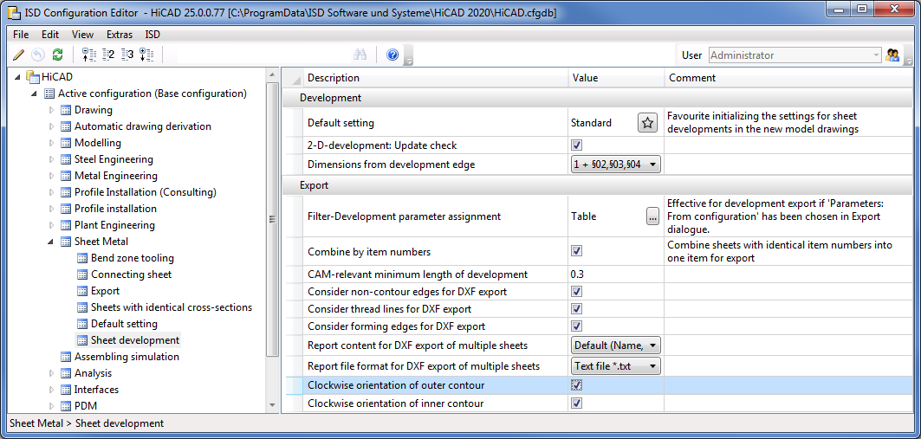
Task: Open the User Administrator combo box
Action: click(795, 55)
